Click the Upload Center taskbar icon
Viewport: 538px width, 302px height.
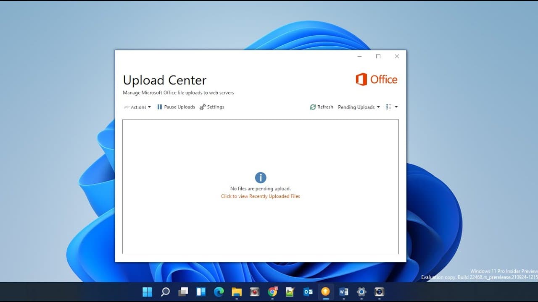325,292
